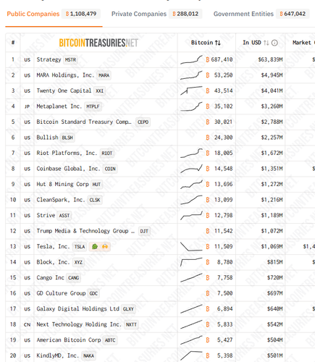This screenshot has width=315, height=362.
Task: Open the Block, Inc. link
Action: click(x=53, y=262)
